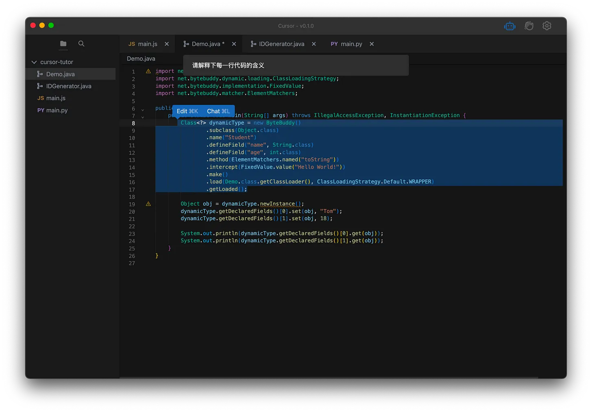
Task: Click the horizontal scrollbar at bottom
Action: click(329, 377)
